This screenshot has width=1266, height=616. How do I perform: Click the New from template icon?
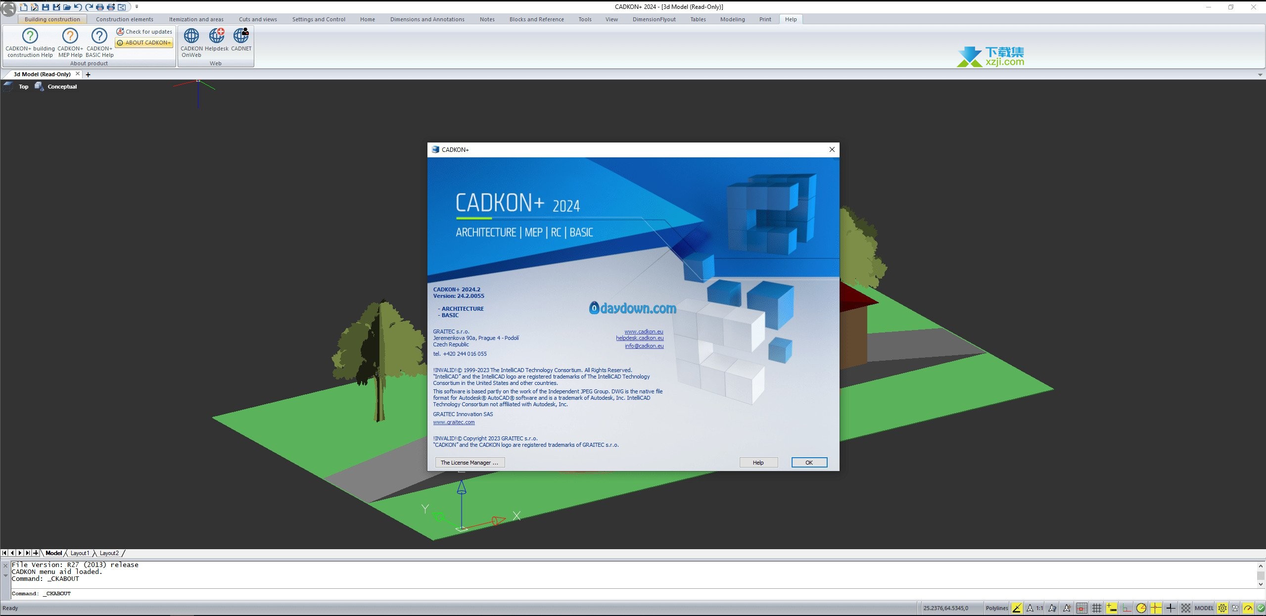[x=35, y=7]
